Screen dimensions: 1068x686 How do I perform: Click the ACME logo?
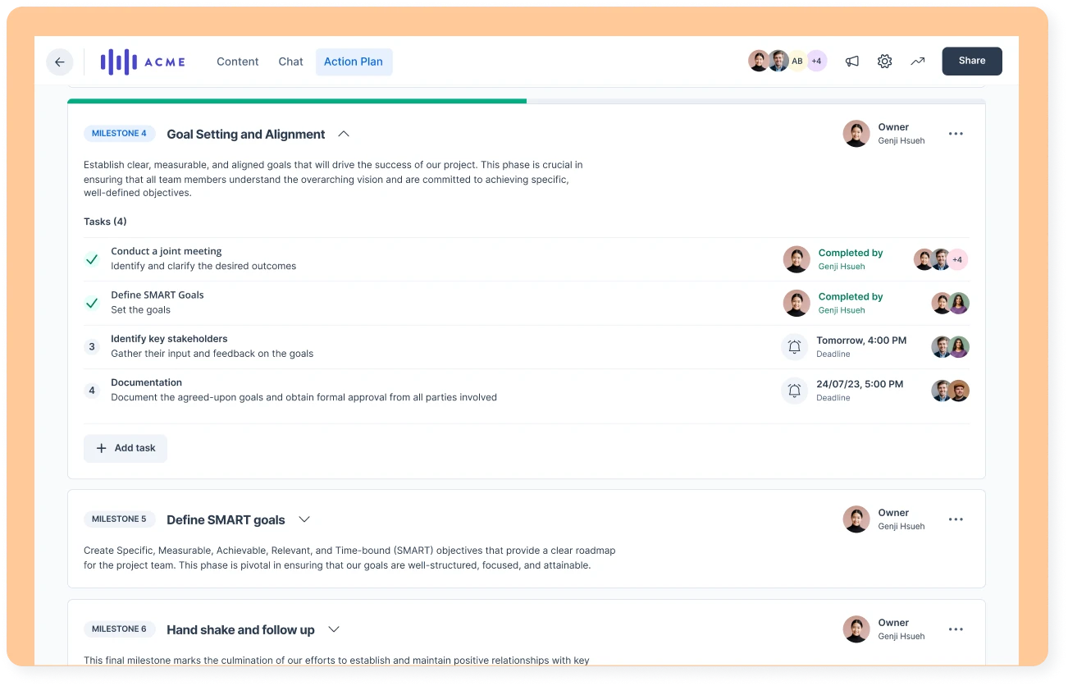142,61
